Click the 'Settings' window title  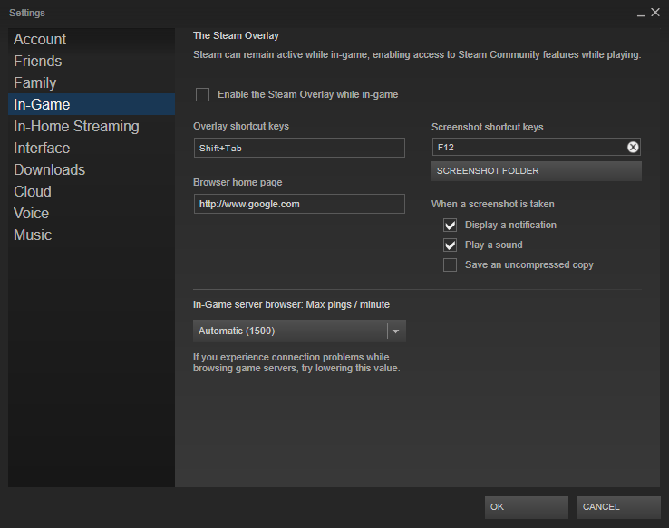tap(27, 13)
